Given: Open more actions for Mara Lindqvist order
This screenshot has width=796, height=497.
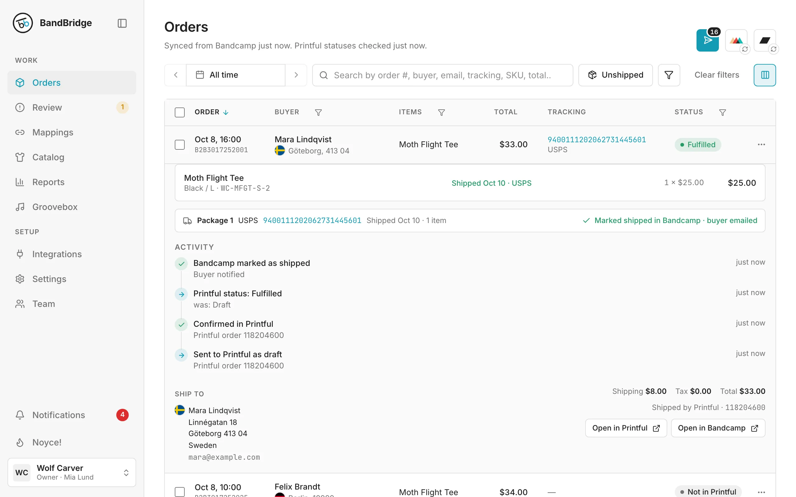Looking at the screenshot, I should click(x=761, y=145).
